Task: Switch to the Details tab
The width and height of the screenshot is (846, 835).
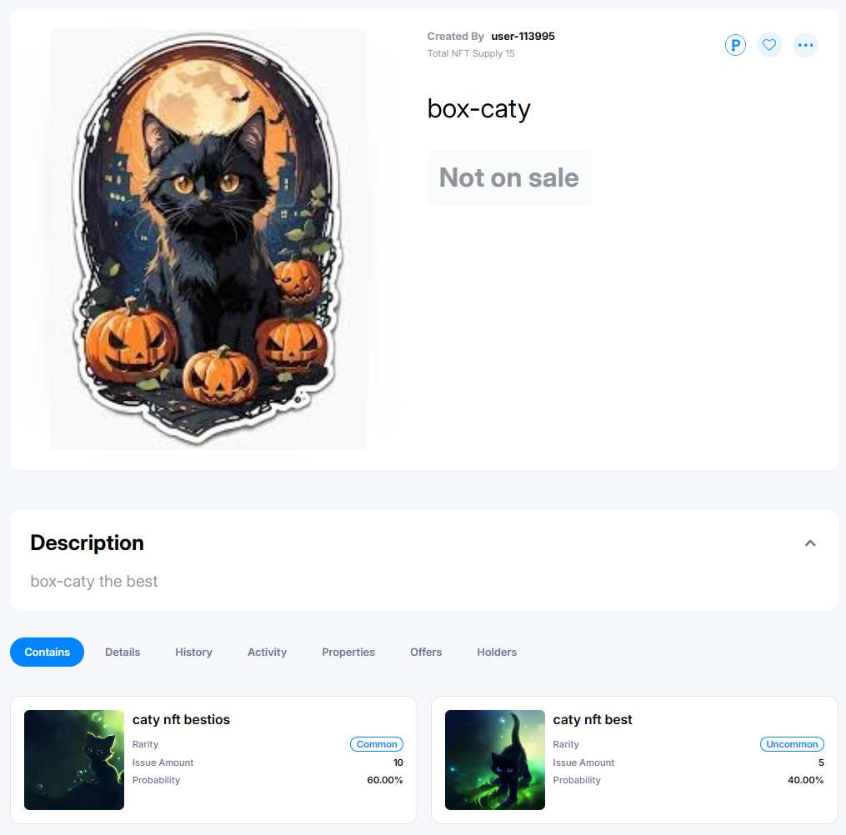Action: (x=123, y=652)
